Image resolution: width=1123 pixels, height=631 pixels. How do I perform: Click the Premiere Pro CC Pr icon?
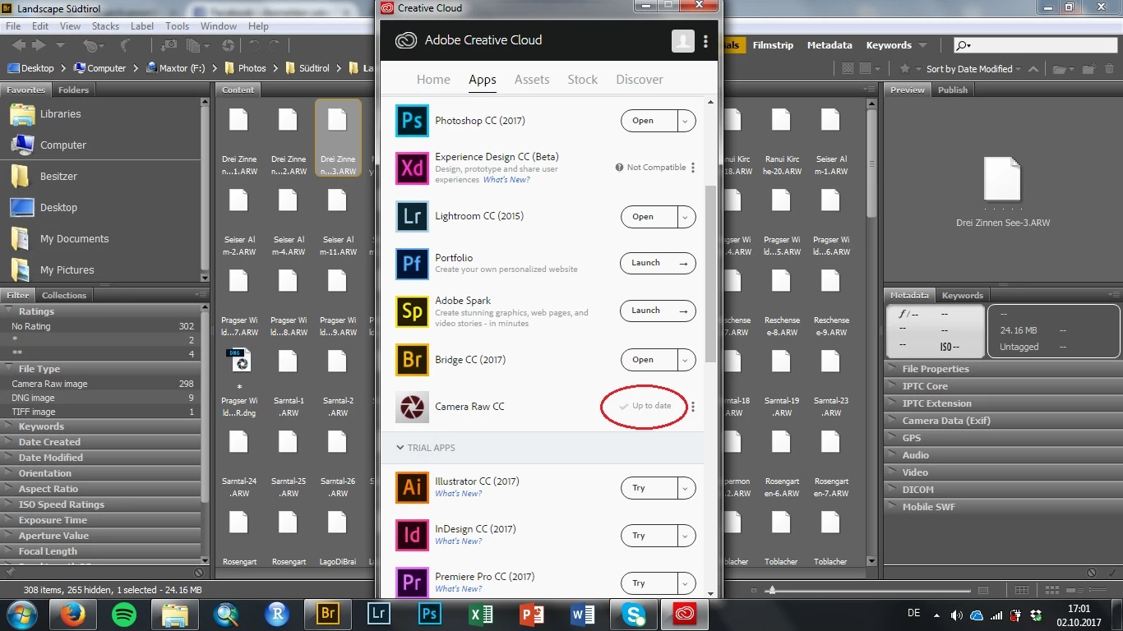pos(412,583)
